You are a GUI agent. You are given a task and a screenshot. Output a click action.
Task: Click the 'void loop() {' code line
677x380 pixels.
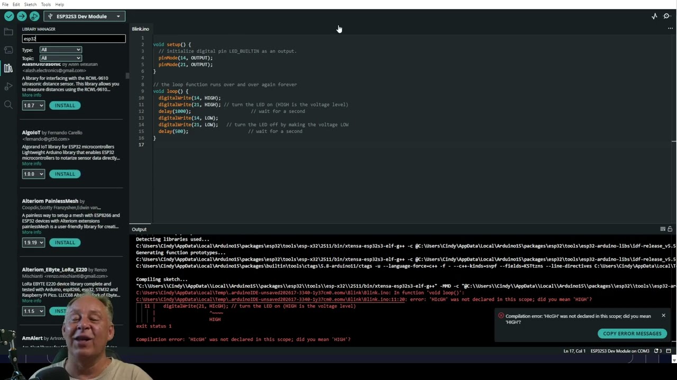[170, 91]
